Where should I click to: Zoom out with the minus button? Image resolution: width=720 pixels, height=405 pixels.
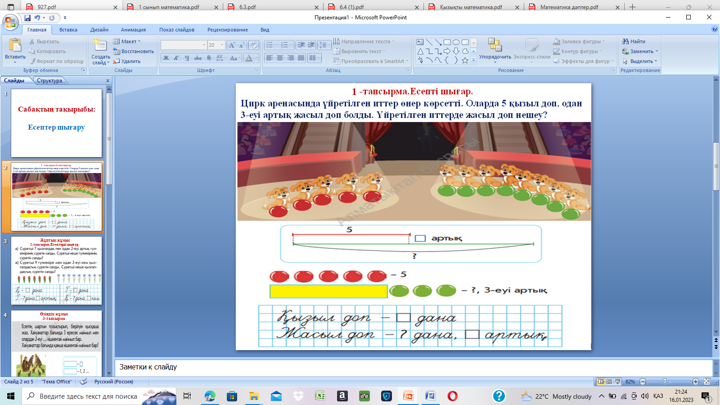click(x=643, y=382)
